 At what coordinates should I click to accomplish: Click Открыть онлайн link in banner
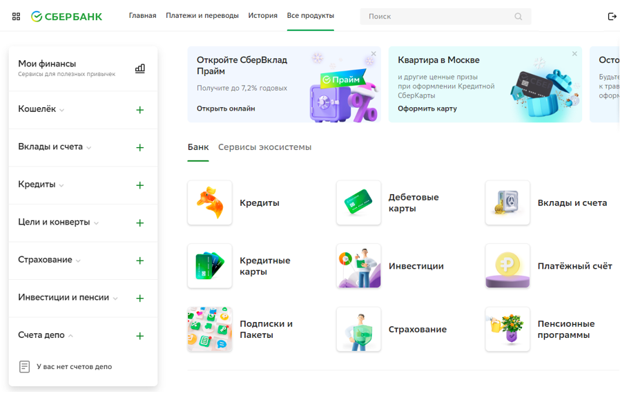point(226,109)
